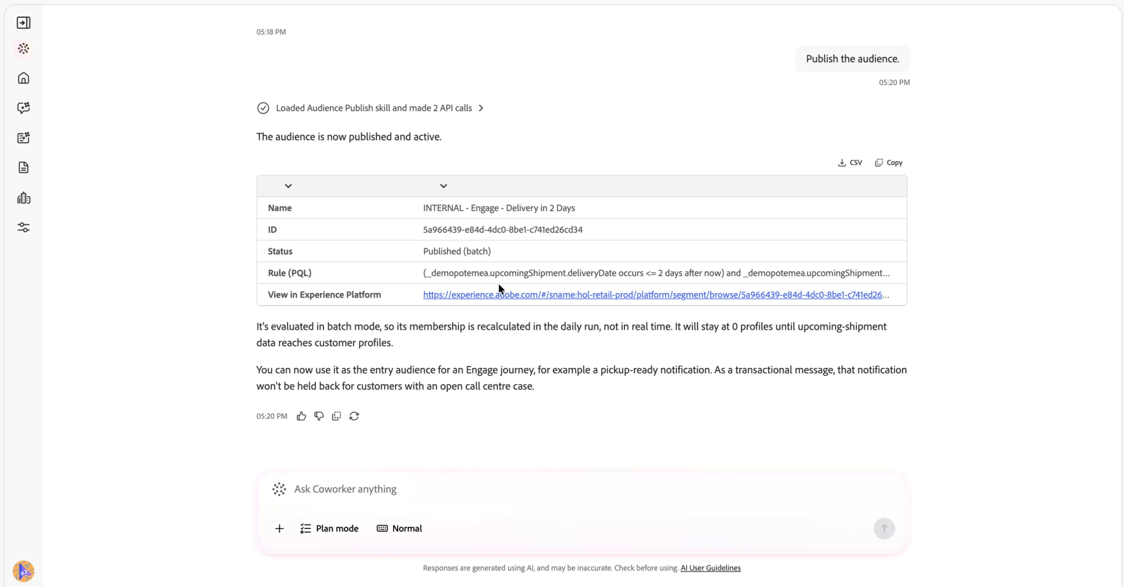Select the 'Publish the audience.' message bubble
Viewport: 1124px width, 587px height.
pos(852,59)
